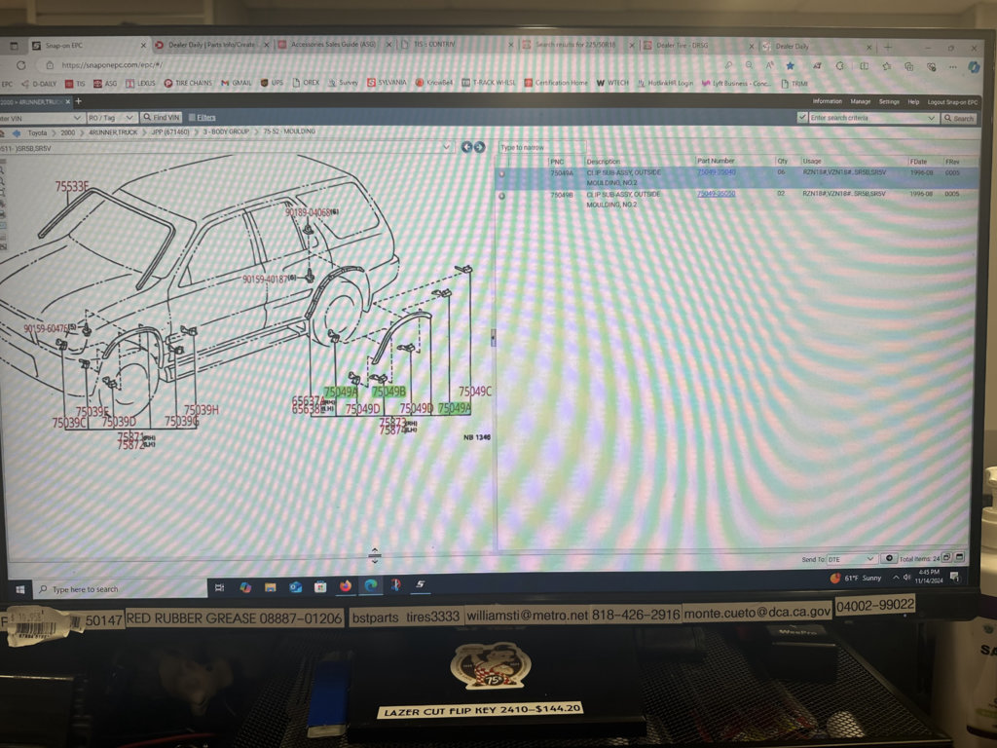The height and width of the screenshot is (748, 997).
Task: Open the Settings menu in the EPC header
Action: (889, 101)
